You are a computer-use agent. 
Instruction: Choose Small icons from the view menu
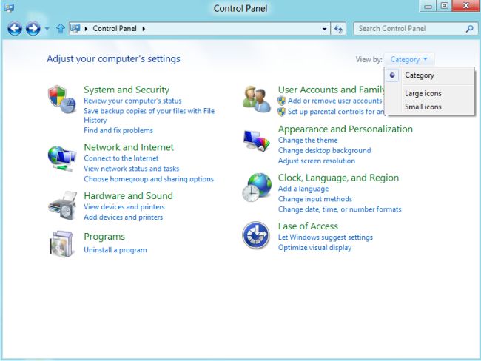[423, 107]
